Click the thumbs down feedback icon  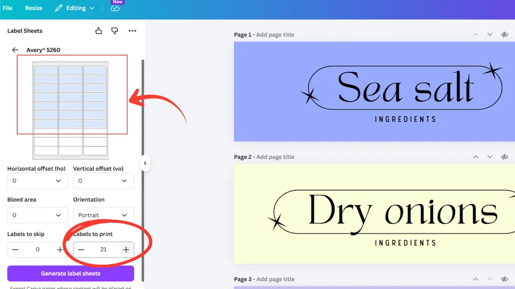pyautogui.click(x=115, y=31)
